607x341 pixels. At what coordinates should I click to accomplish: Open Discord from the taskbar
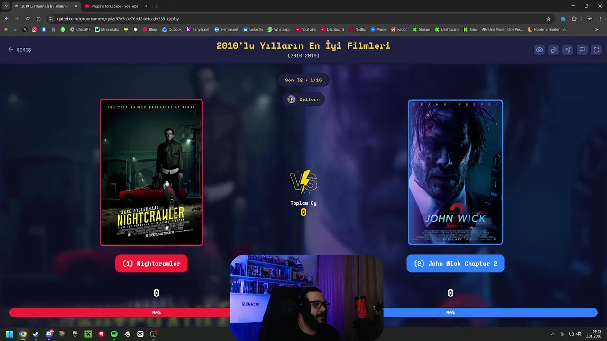pos(49,334)
